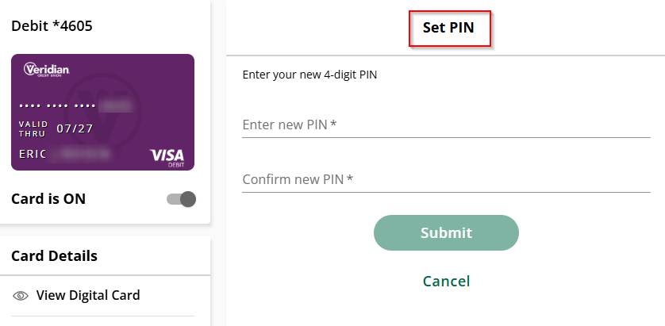The image size is (665, 326).
Task: Cancel the PIN change
Action: 446,281
